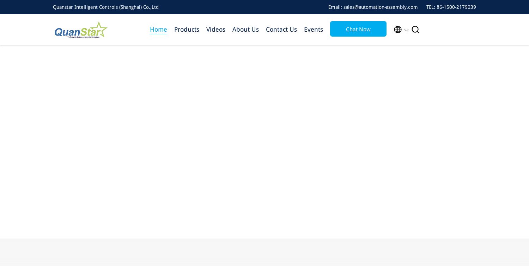529x266 pixels.
Task: Click the globe icon to switch site language
Action: [x=398, y=30]
